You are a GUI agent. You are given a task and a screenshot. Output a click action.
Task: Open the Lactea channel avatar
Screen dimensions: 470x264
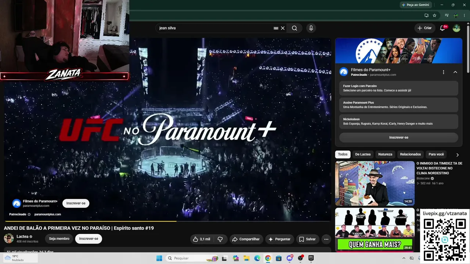[x=8, y=239]
